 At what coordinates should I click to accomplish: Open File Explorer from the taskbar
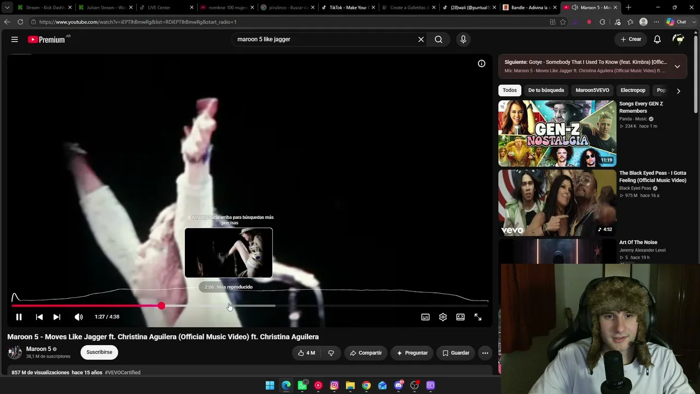tap(350, 386)
